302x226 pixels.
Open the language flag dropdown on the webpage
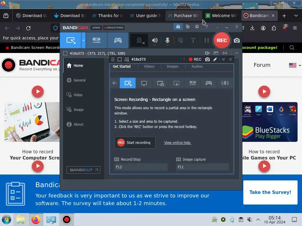coord(295,65)
